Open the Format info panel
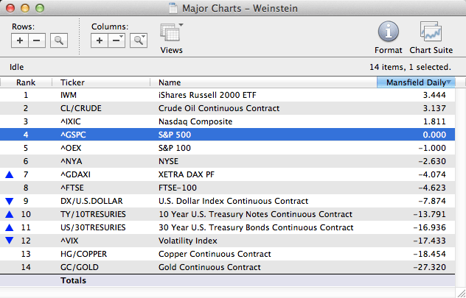 point(388,37)
